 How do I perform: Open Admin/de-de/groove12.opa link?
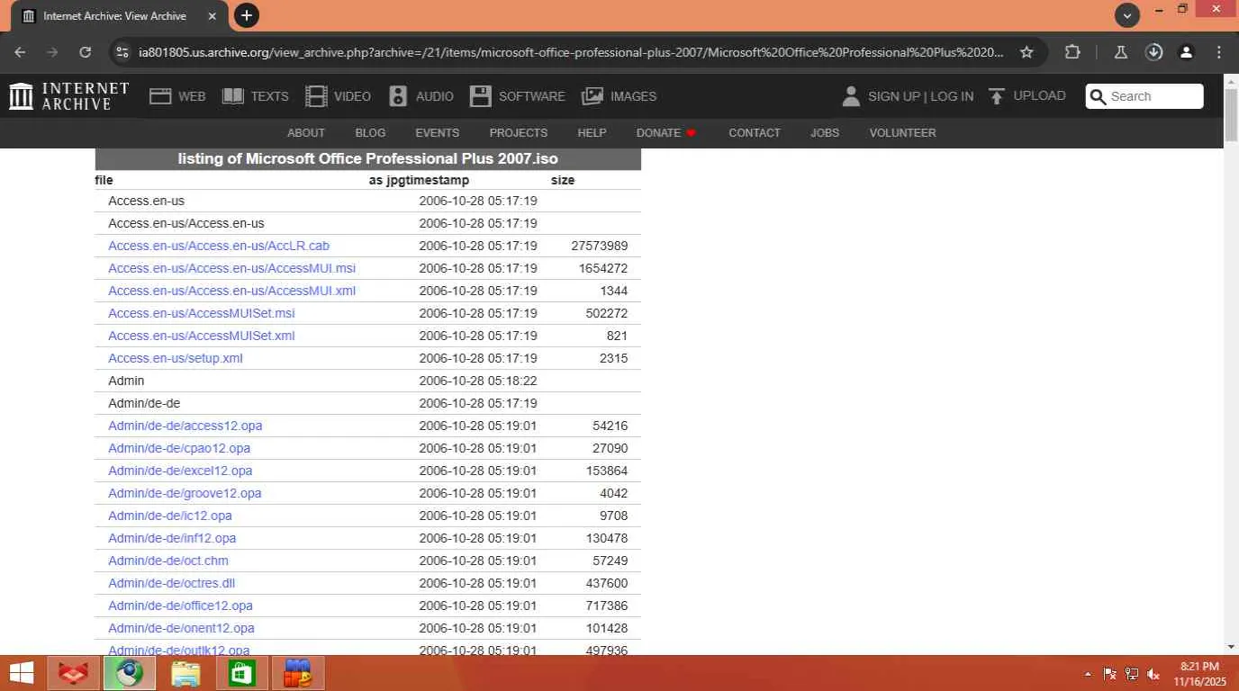[x=185, y=493]
